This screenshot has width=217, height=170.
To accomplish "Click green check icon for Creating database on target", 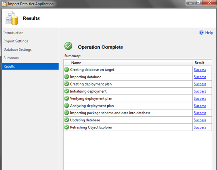I will (x=67, y=69).
